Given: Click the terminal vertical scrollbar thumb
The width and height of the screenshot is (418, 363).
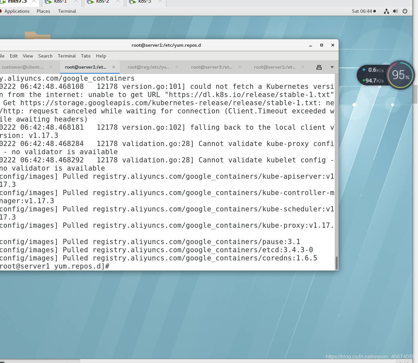Looking at the screenshot, I should pyautogui.click(x=336, y=262).
